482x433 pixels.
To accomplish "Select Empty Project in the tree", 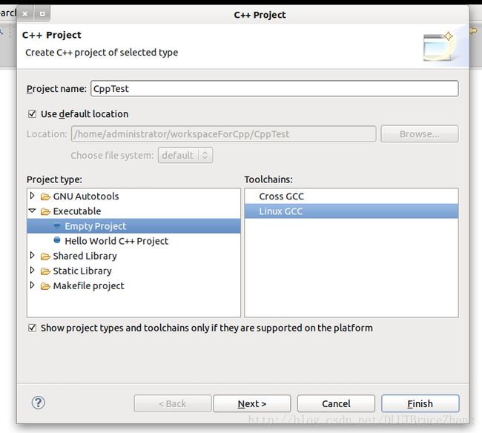I will (133, 226).
